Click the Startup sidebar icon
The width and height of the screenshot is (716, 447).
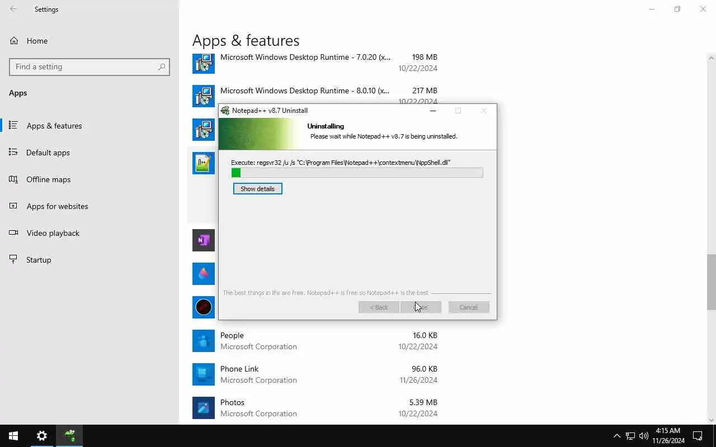pos(13,259)
